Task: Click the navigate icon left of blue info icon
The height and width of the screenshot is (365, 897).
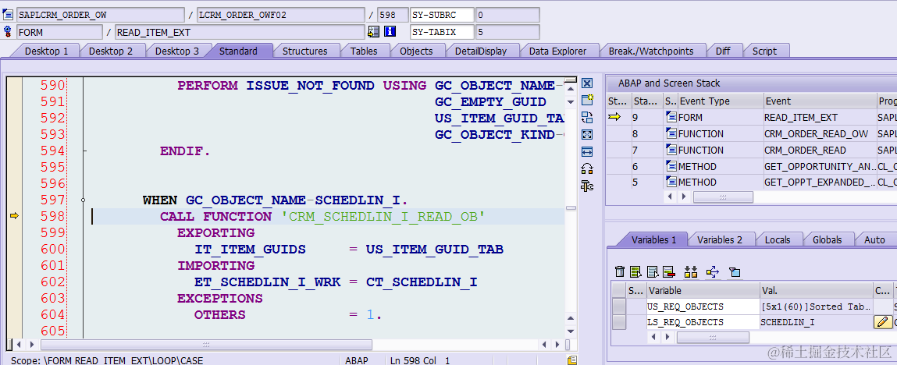Action: (374, 32)
